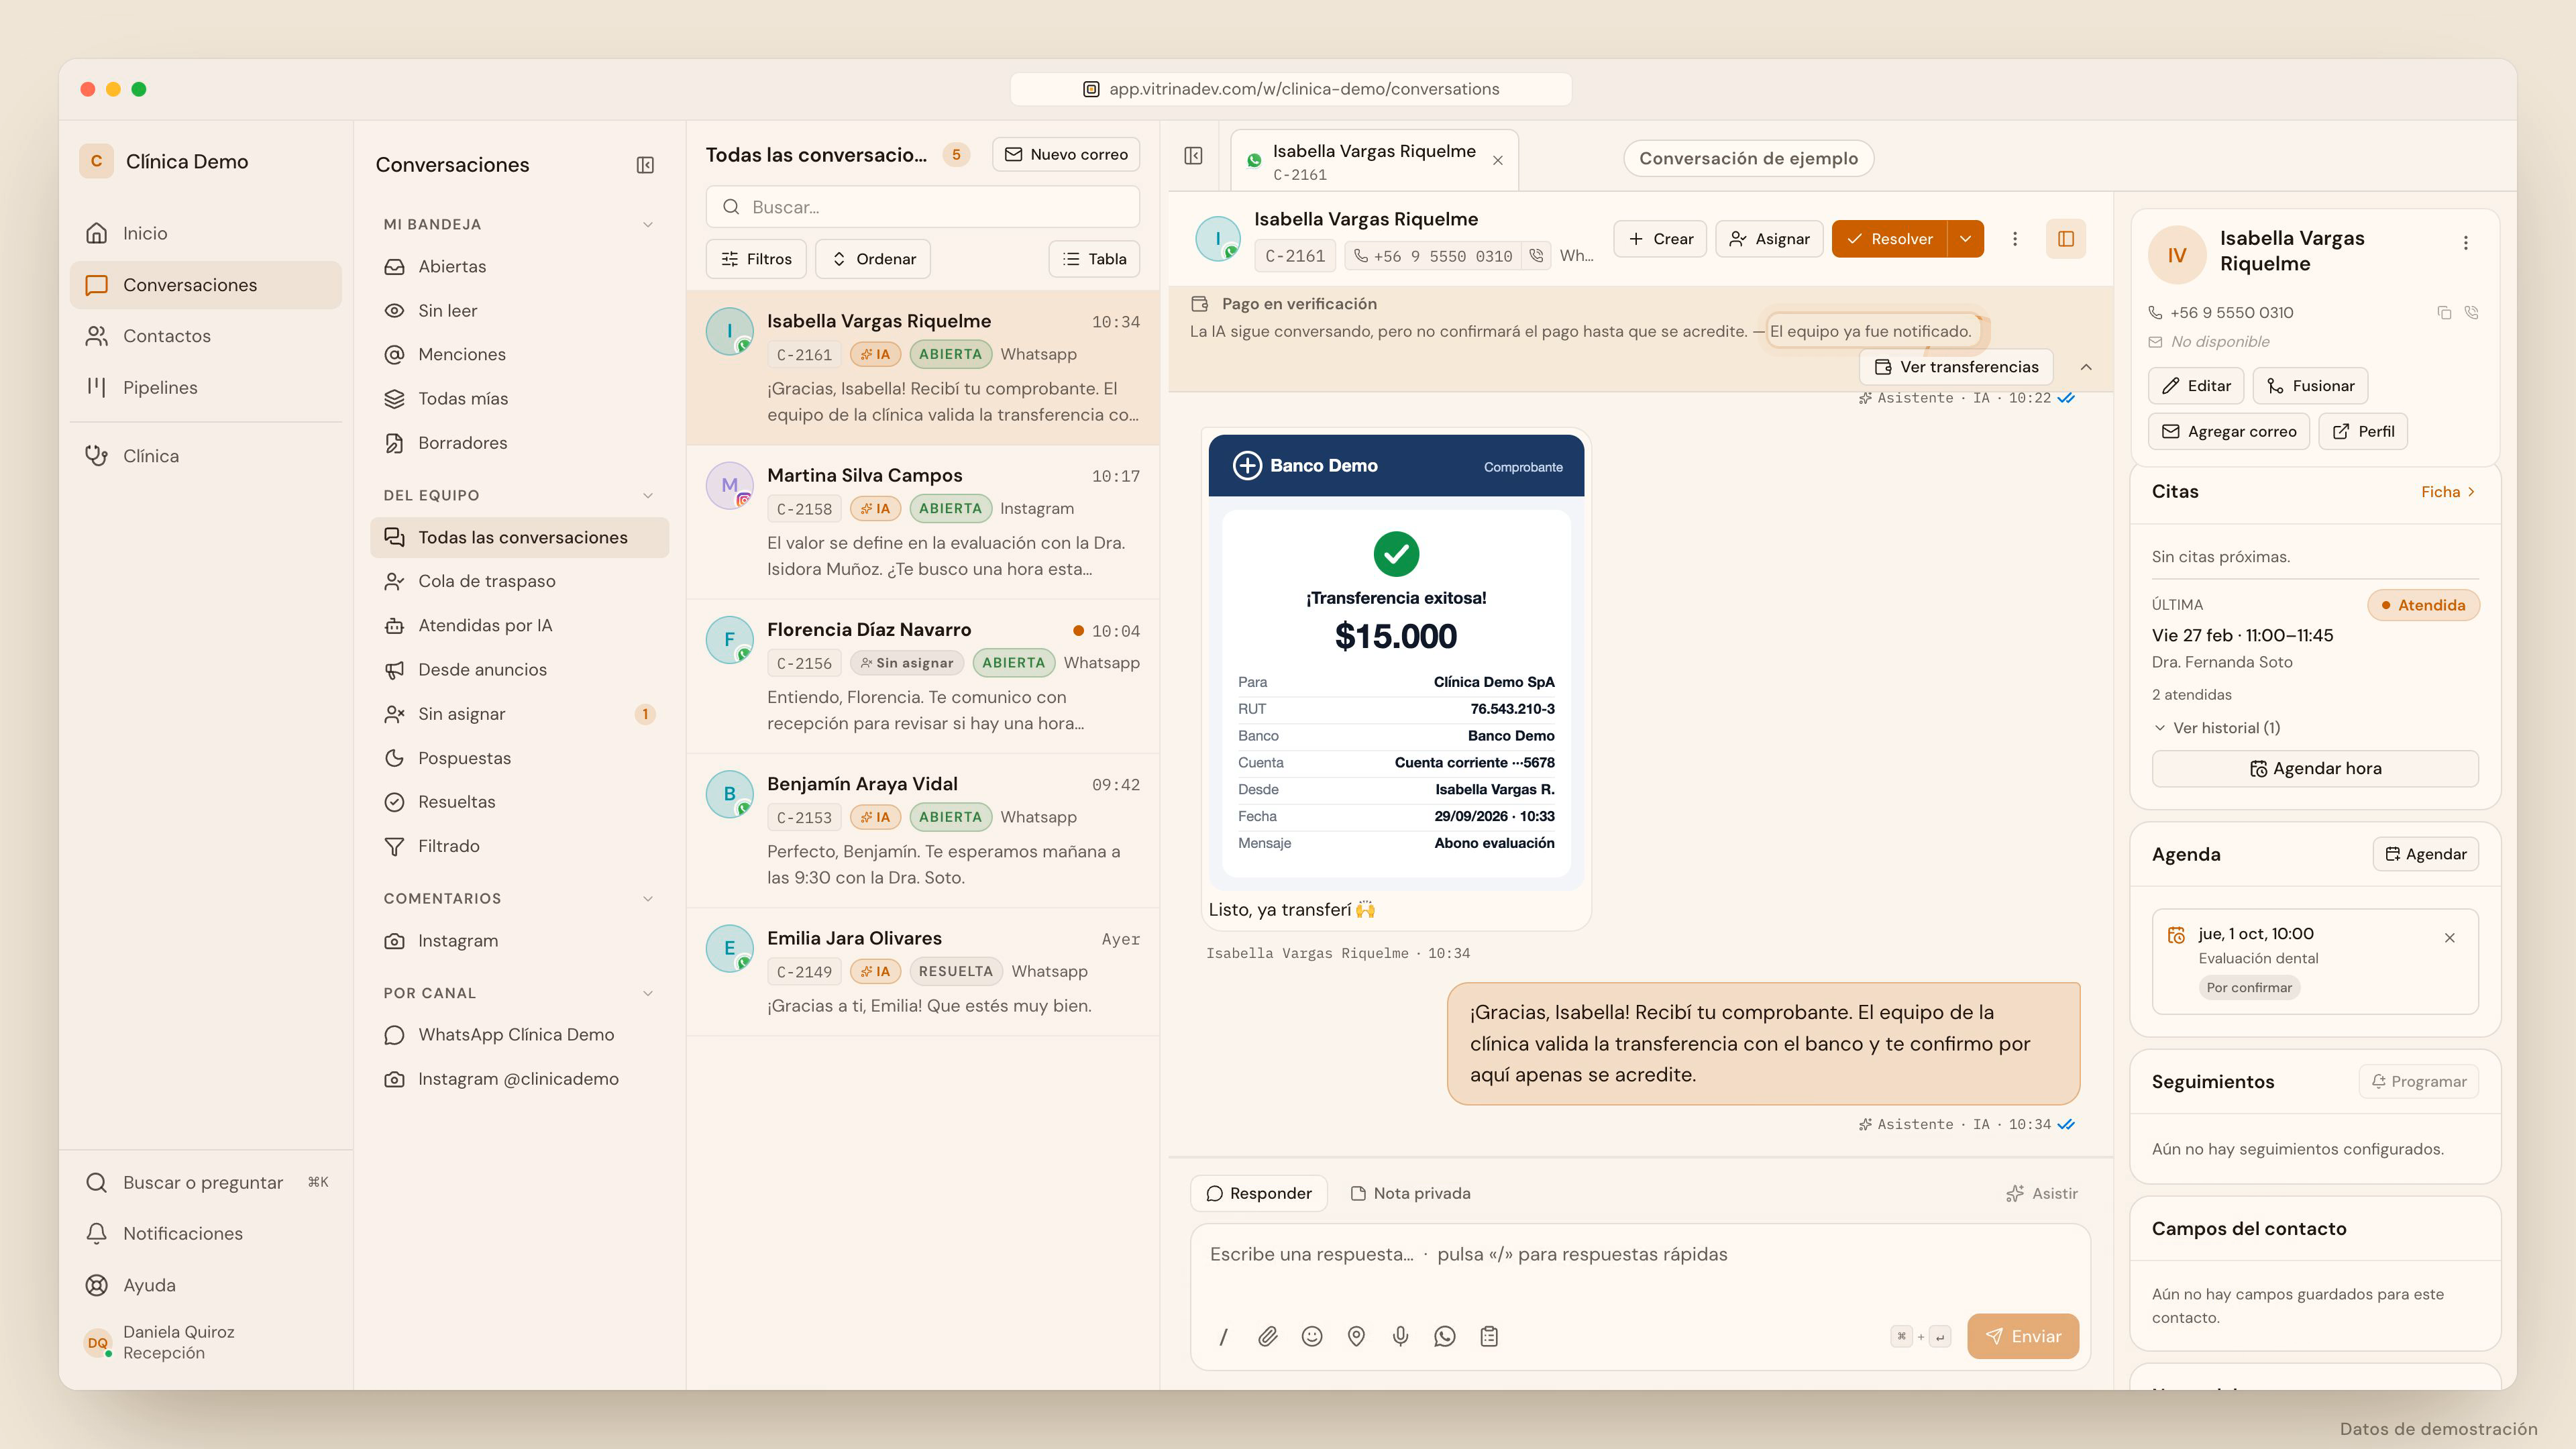
Task: Open the emoji picker in composer
Action: pyautogui.click(x=1312, y=1336)
